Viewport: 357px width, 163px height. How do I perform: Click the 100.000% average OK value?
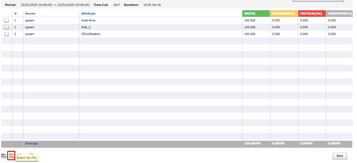[252, 143]
